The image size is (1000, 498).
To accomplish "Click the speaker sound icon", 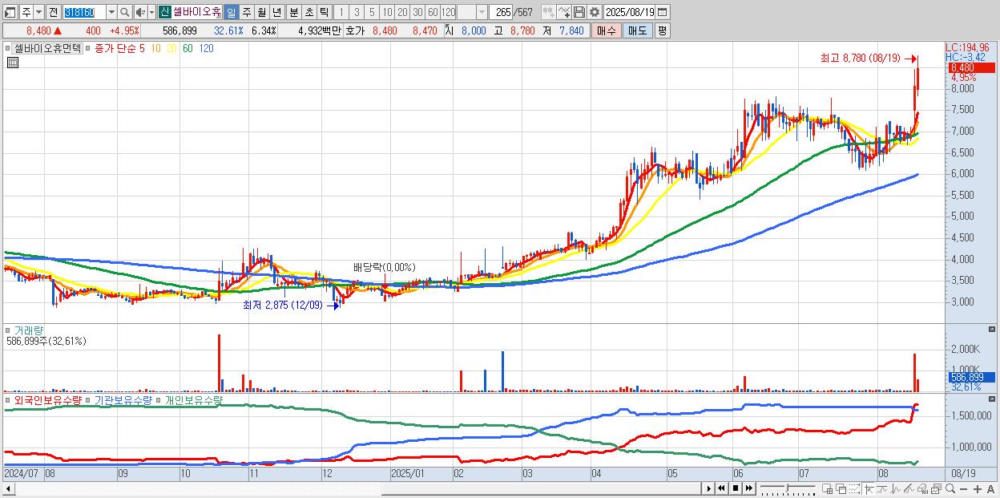I will [x=140, y=12].
